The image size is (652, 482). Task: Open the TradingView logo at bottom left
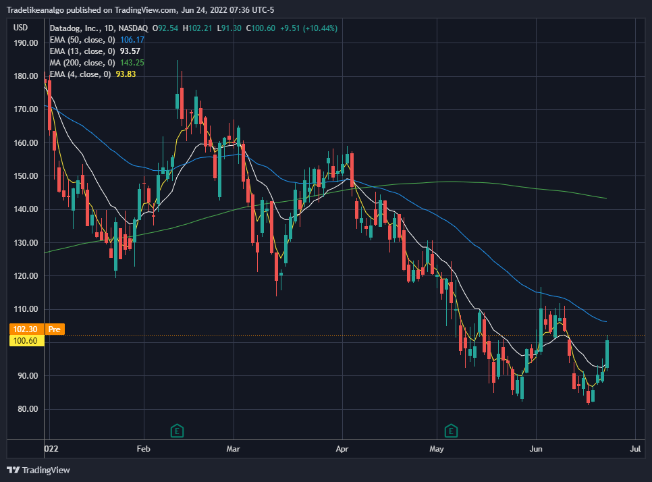coord(38,470)
